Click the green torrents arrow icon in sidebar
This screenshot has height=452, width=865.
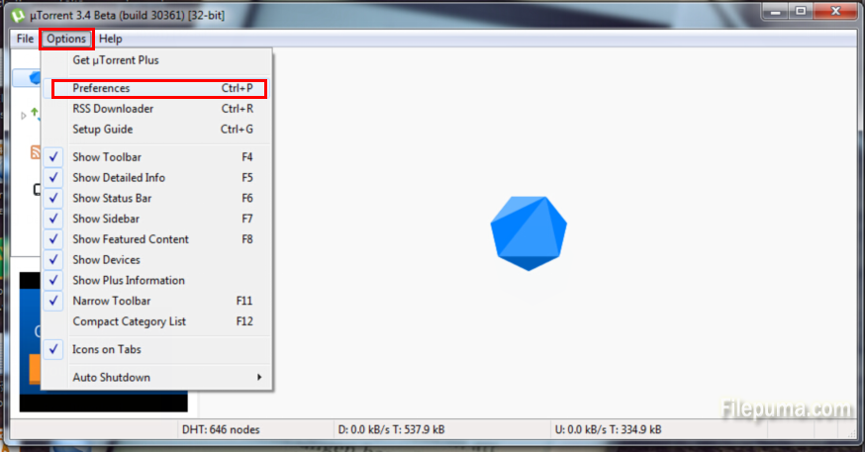[x=35, y=115]
